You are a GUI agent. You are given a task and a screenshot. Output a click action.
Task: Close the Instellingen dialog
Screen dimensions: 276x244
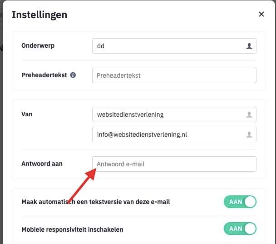pyautogui.click(x=261, y=14)
